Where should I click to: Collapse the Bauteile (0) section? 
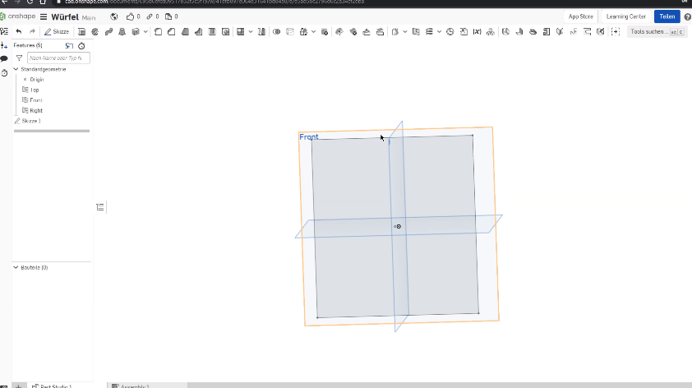16,267
